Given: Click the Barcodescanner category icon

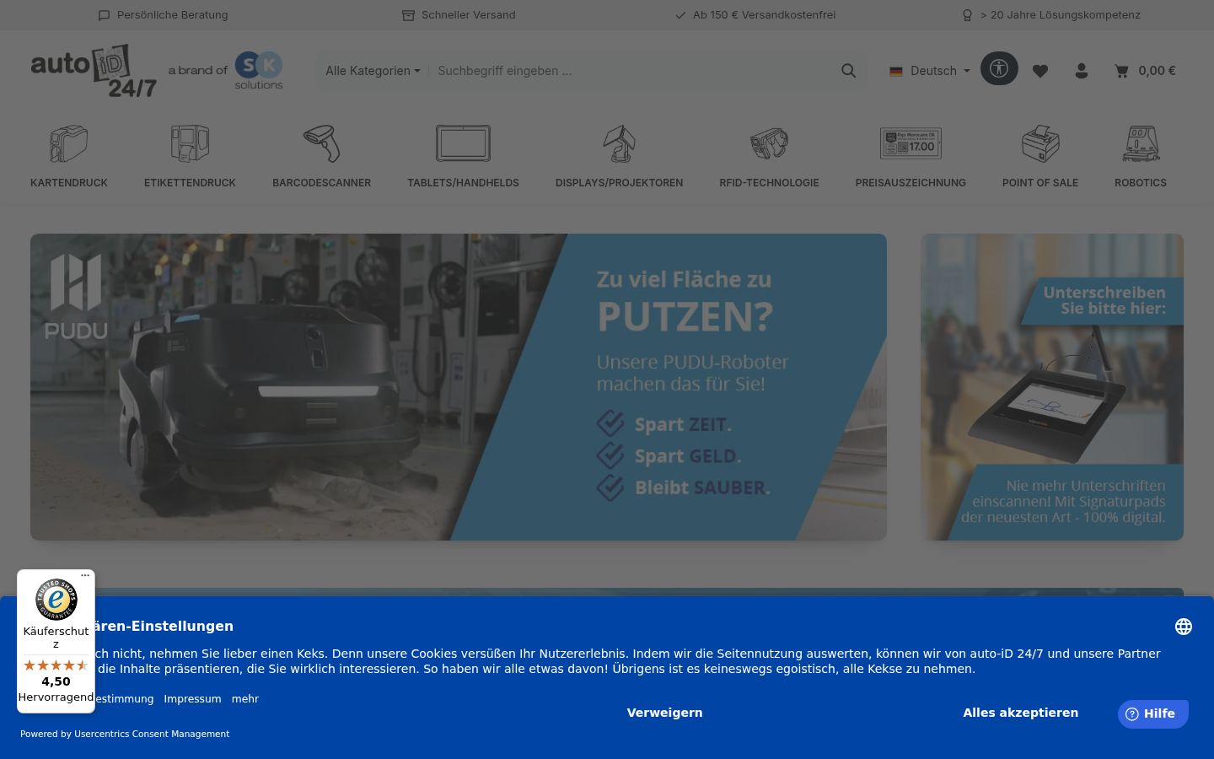Looking at the screenshot, I should click(322, 143).
